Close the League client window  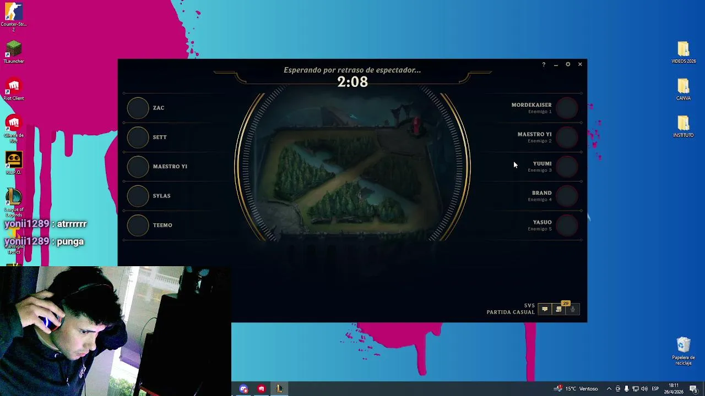(580, 64)
